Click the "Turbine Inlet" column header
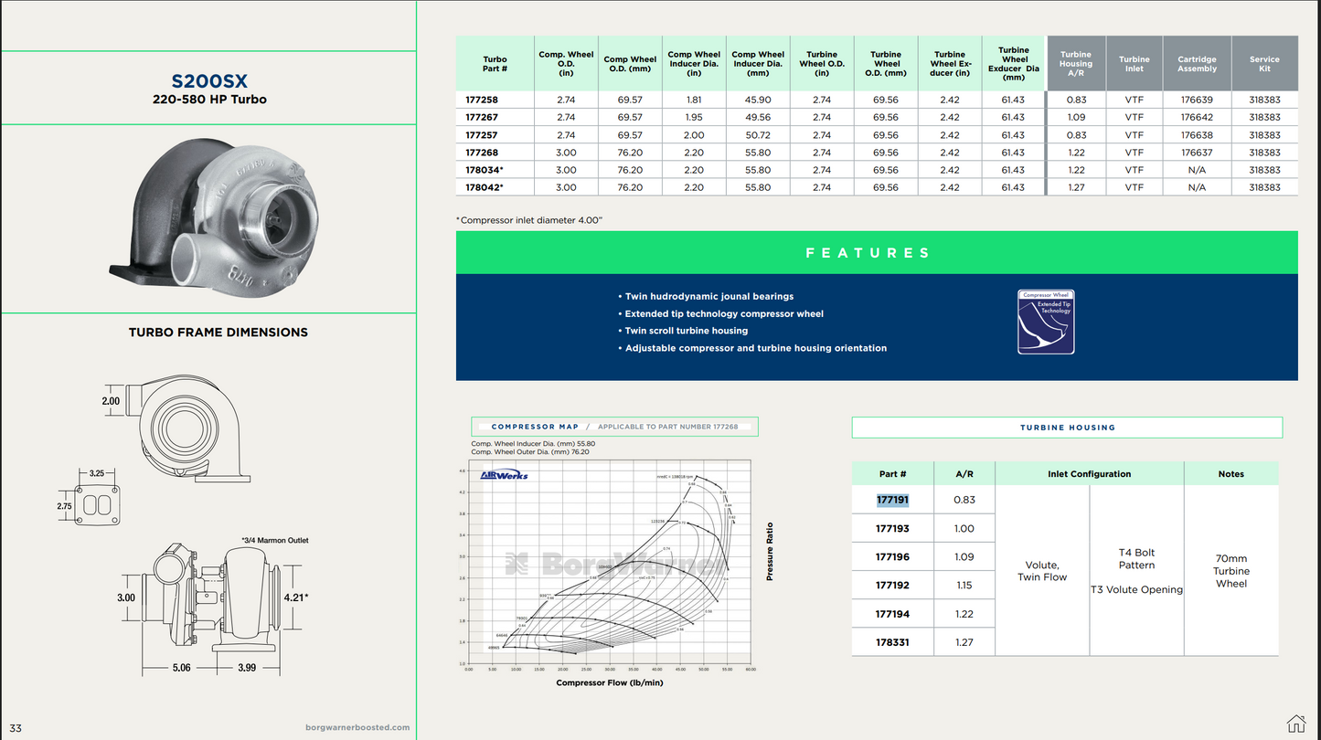The height and width of the screenshot is (740, 1321). tap(1135, 64)
